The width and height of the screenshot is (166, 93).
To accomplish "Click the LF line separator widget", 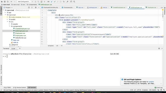I will point(135,90).
